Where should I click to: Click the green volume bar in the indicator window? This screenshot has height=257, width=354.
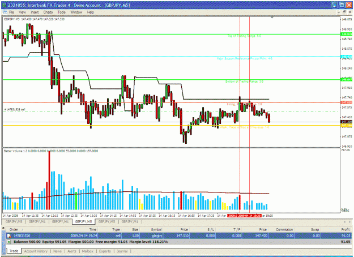76,201
